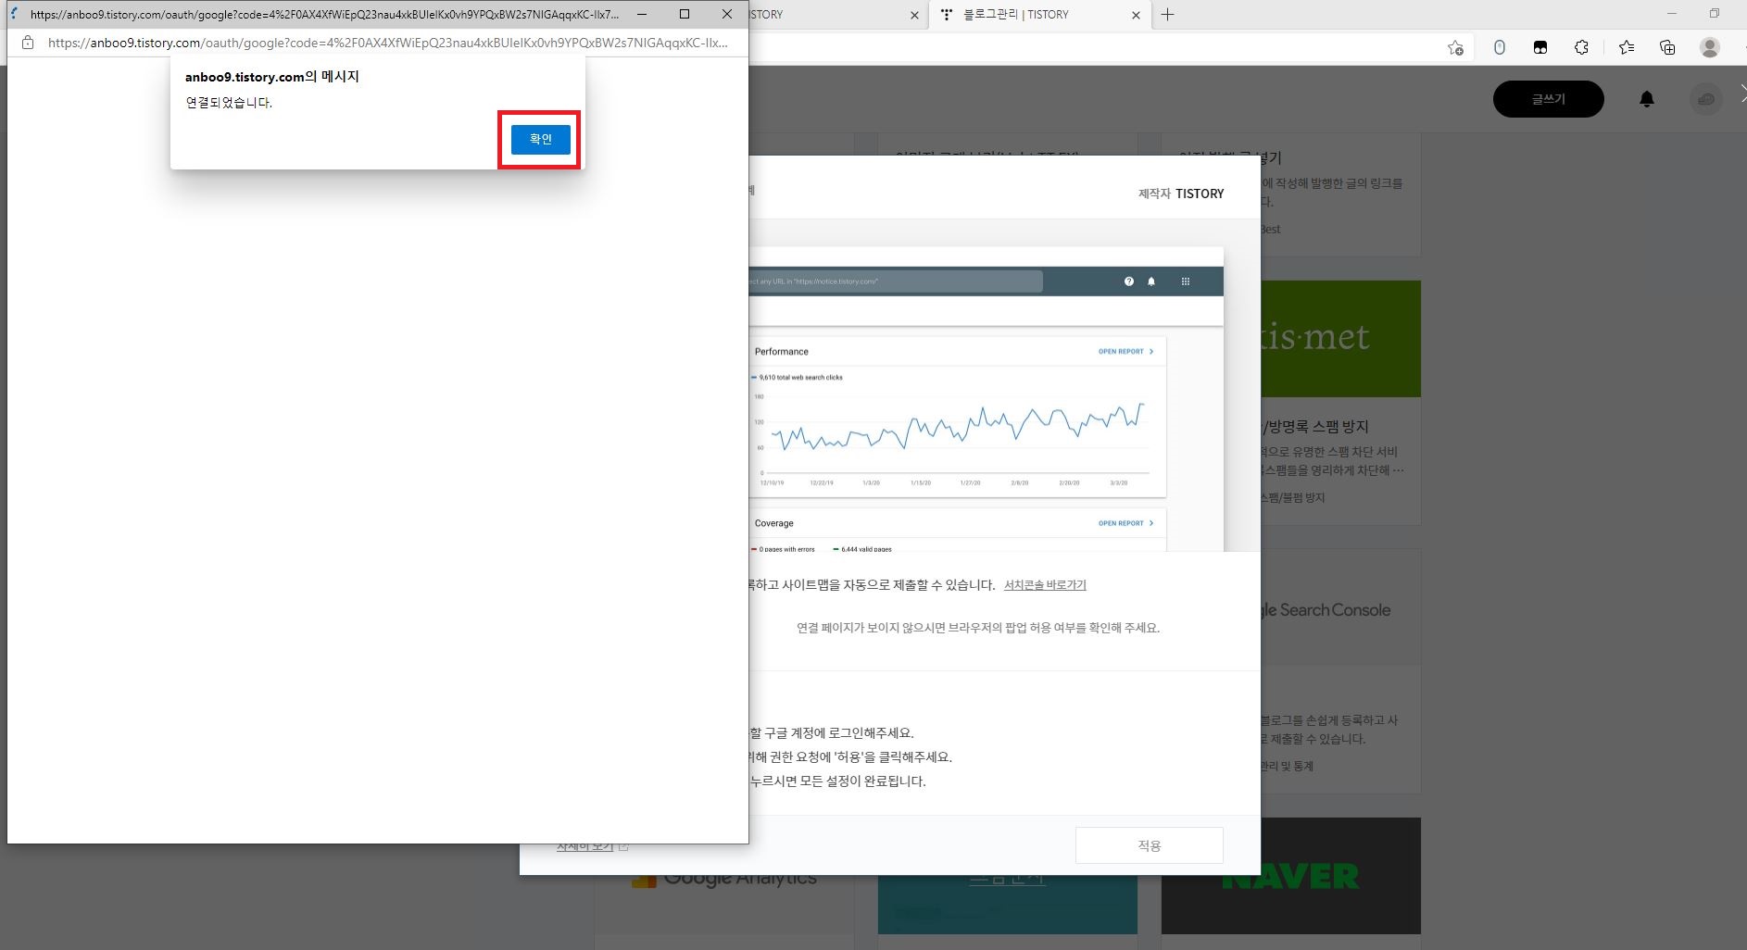Restore the main browser window
The image size is (1747, 950).
tap(1714, 14)
